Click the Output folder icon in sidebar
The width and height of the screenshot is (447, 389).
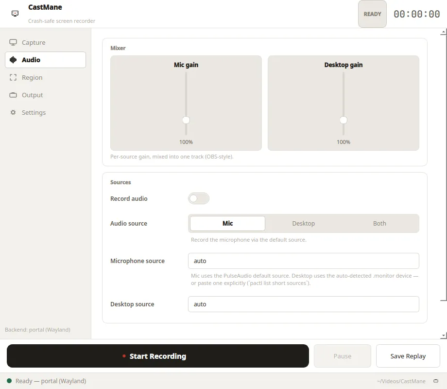pos(13,95)
